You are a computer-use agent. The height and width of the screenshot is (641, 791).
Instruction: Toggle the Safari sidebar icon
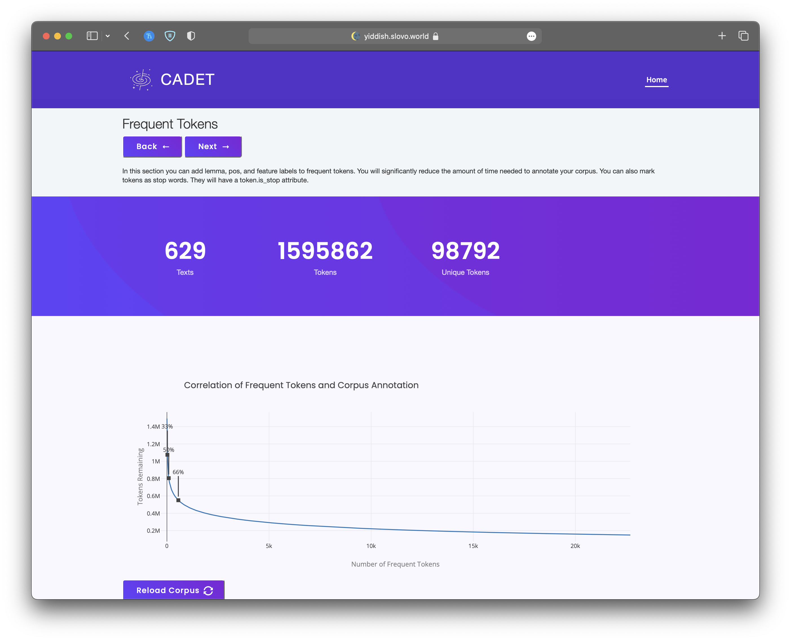click(92, 36)
